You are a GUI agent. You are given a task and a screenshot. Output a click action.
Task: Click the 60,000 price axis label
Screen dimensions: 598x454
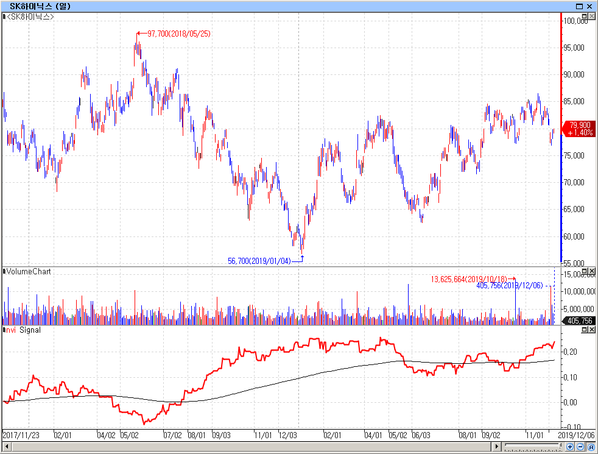pyautogui.click(x=574, y=236)
